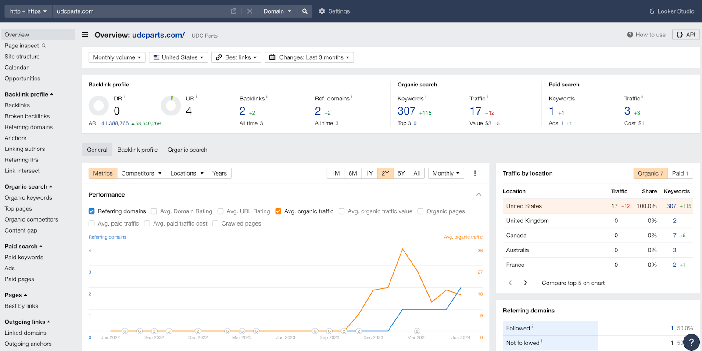Open Broken backlinks in sidebar
This screenshot has height=351, width=702.
[27, 116]
